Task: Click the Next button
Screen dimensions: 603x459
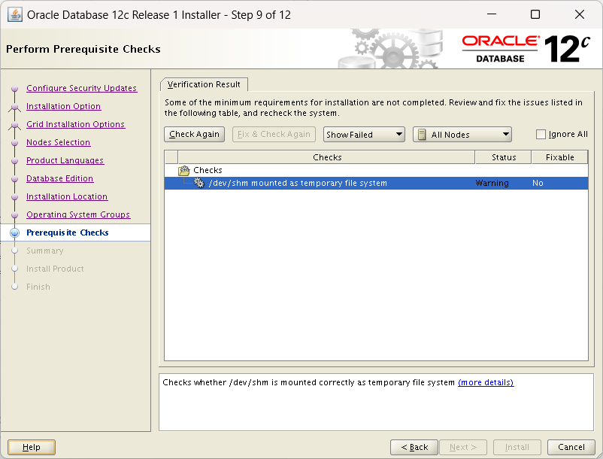Action: point(463,447)
